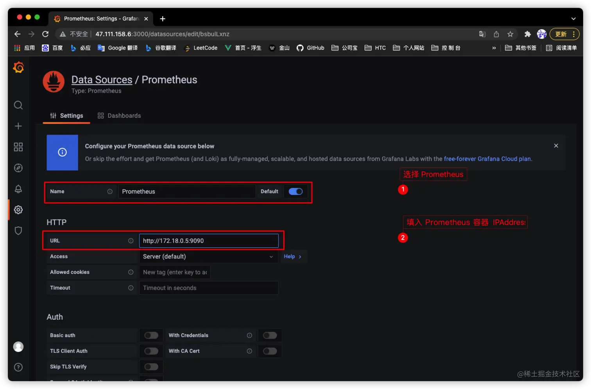Open the Data Sources breadcrumb link
The image size is (591, 389).
click(x=102, y=80)
